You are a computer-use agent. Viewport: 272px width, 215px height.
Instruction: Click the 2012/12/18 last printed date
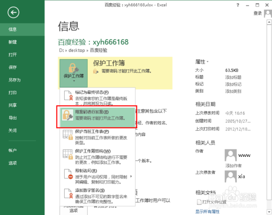(238, 129)
